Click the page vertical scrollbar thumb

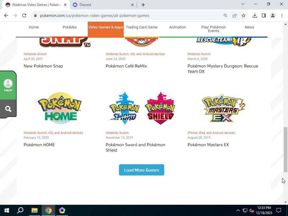click(x=285, y=150)
